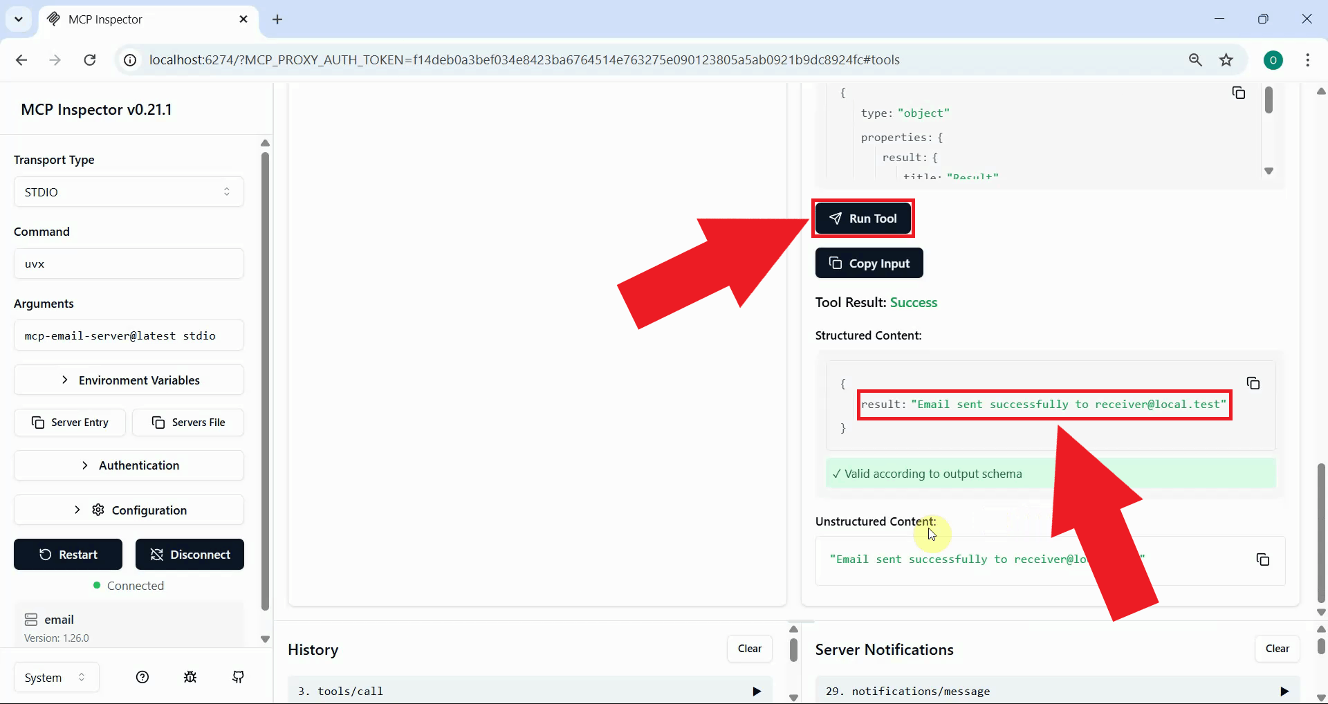Expand the Configuration section

point(129,510)
